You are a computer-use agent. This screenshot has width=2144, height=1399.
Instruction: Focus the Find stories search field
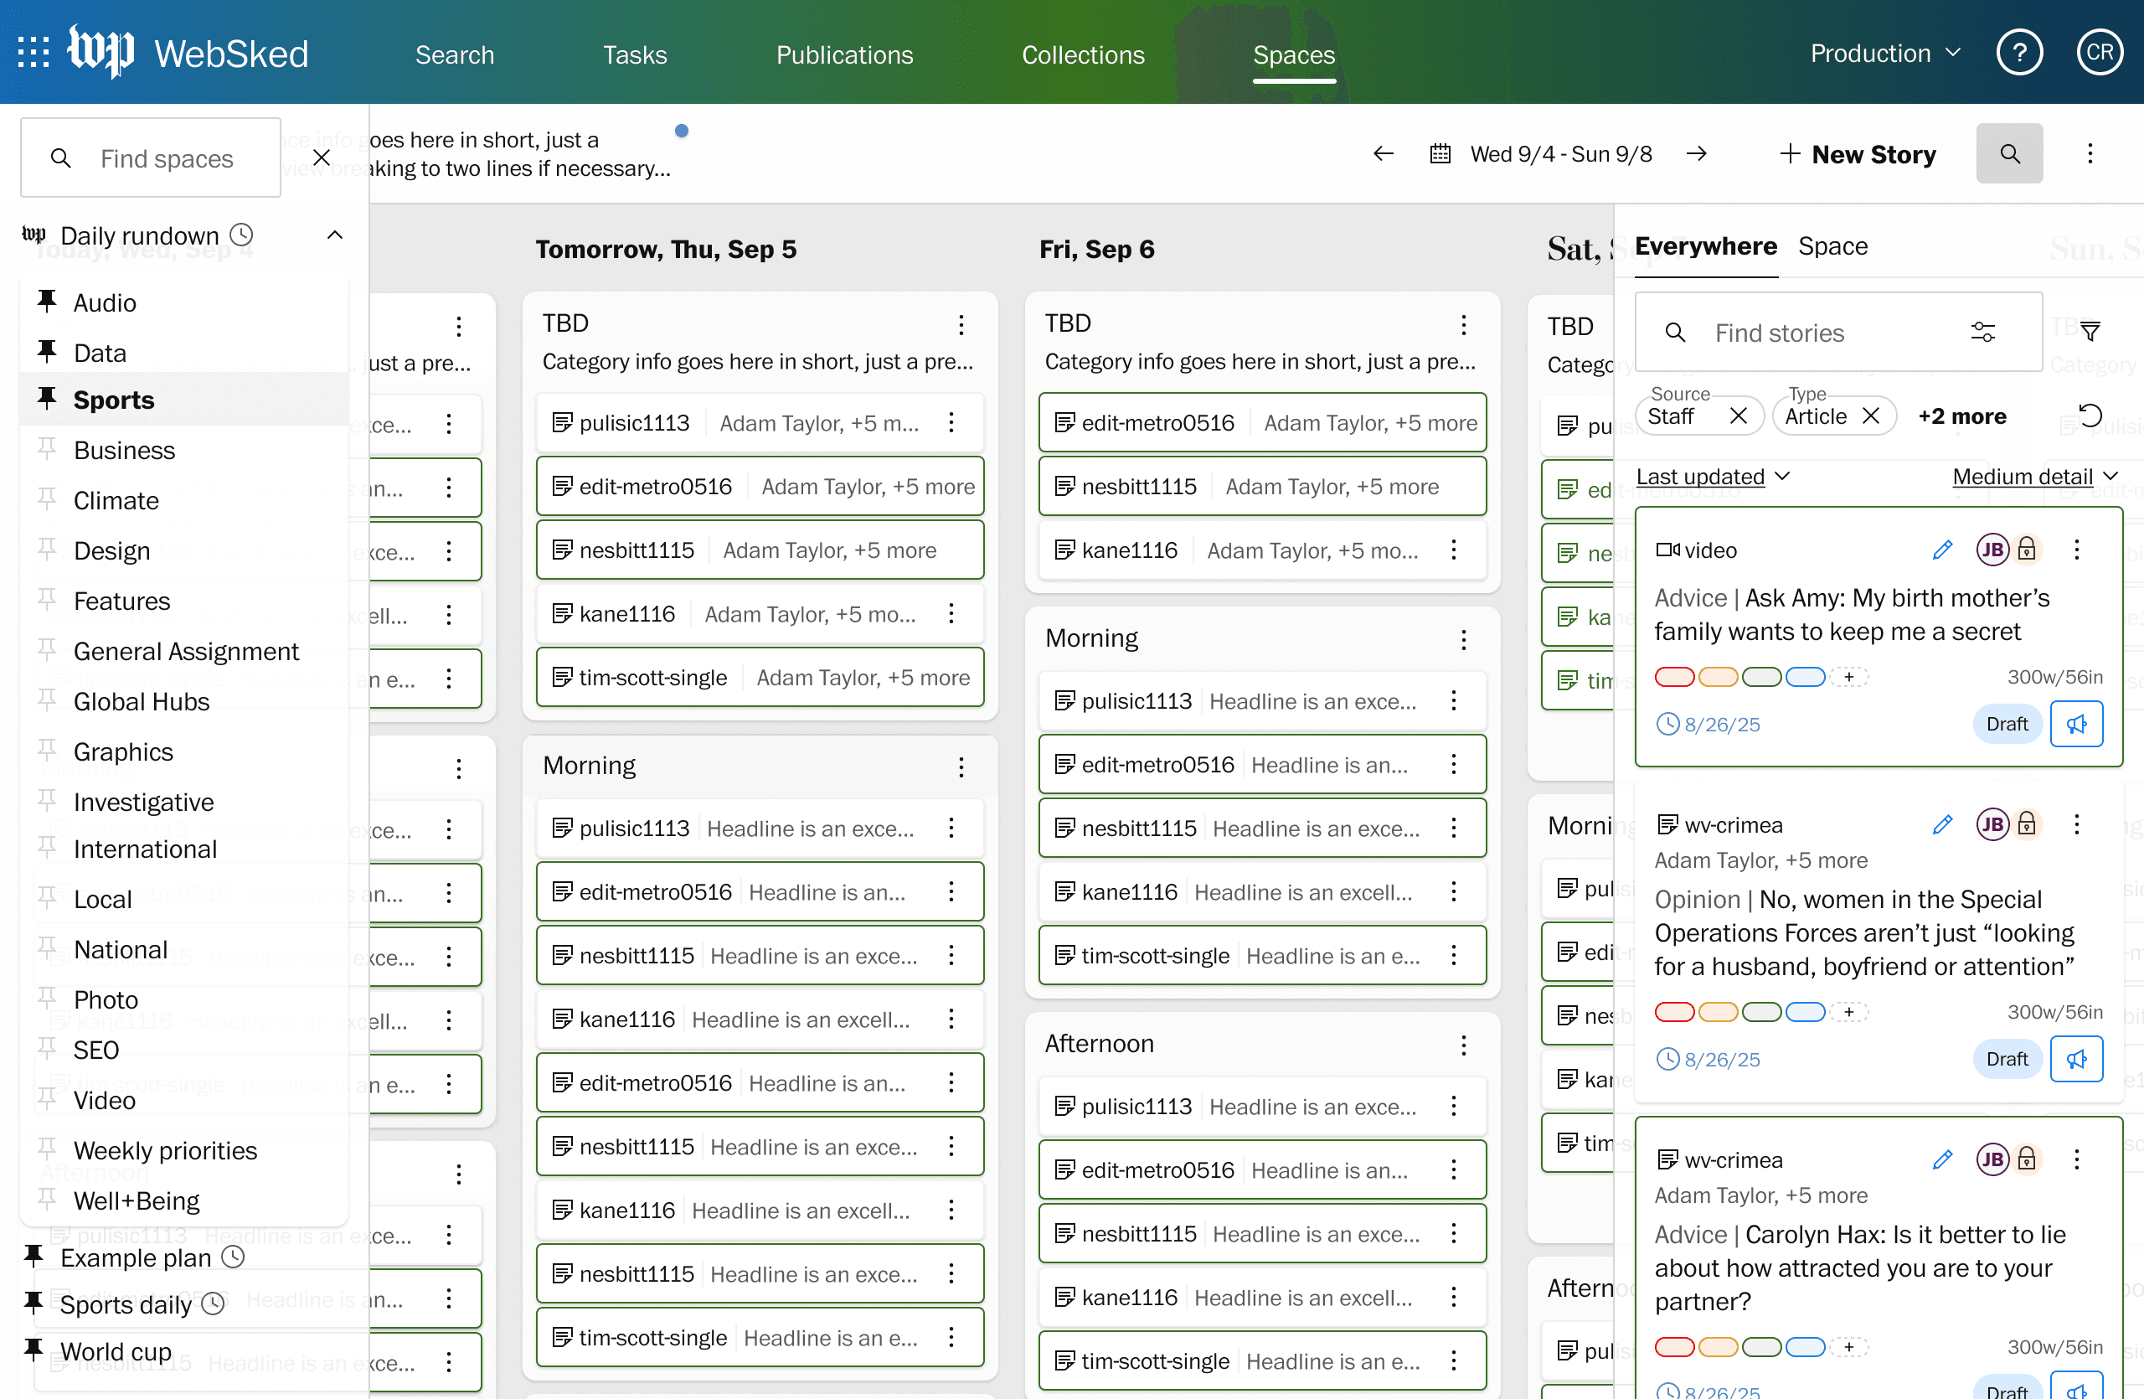tap(1837, 333)
